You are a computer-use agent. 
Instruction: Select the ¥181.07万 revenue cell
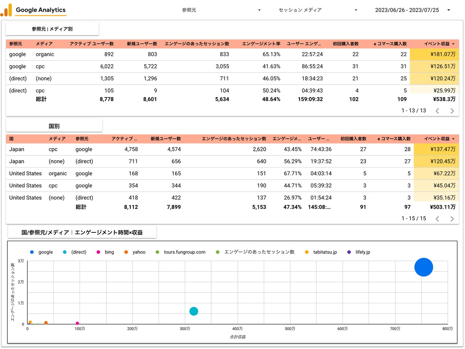(435, 54)
